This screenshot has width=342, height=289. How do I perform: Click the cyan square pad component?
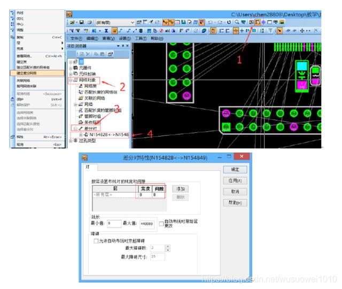(302, 66)
